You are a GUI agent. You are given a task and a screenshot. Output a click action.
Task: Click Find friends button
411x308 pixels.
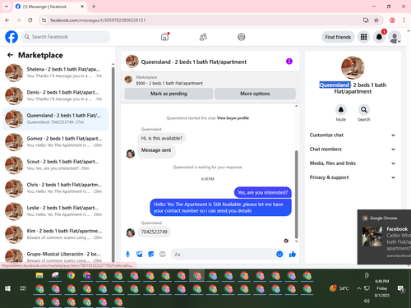338,37
